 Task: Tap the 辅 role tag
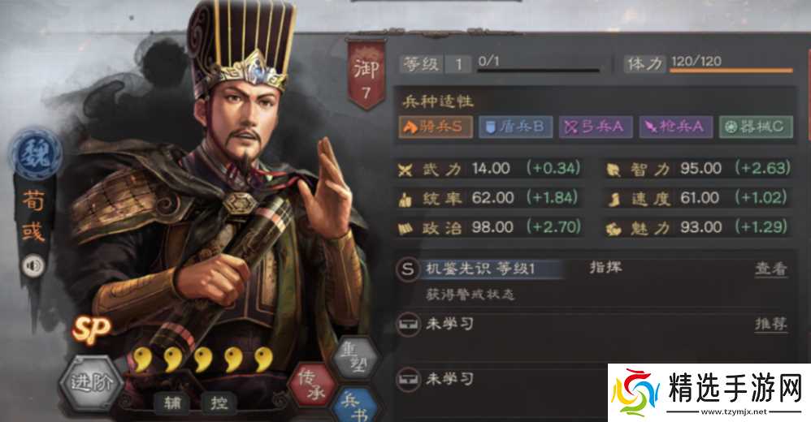[x=172, y=402]
